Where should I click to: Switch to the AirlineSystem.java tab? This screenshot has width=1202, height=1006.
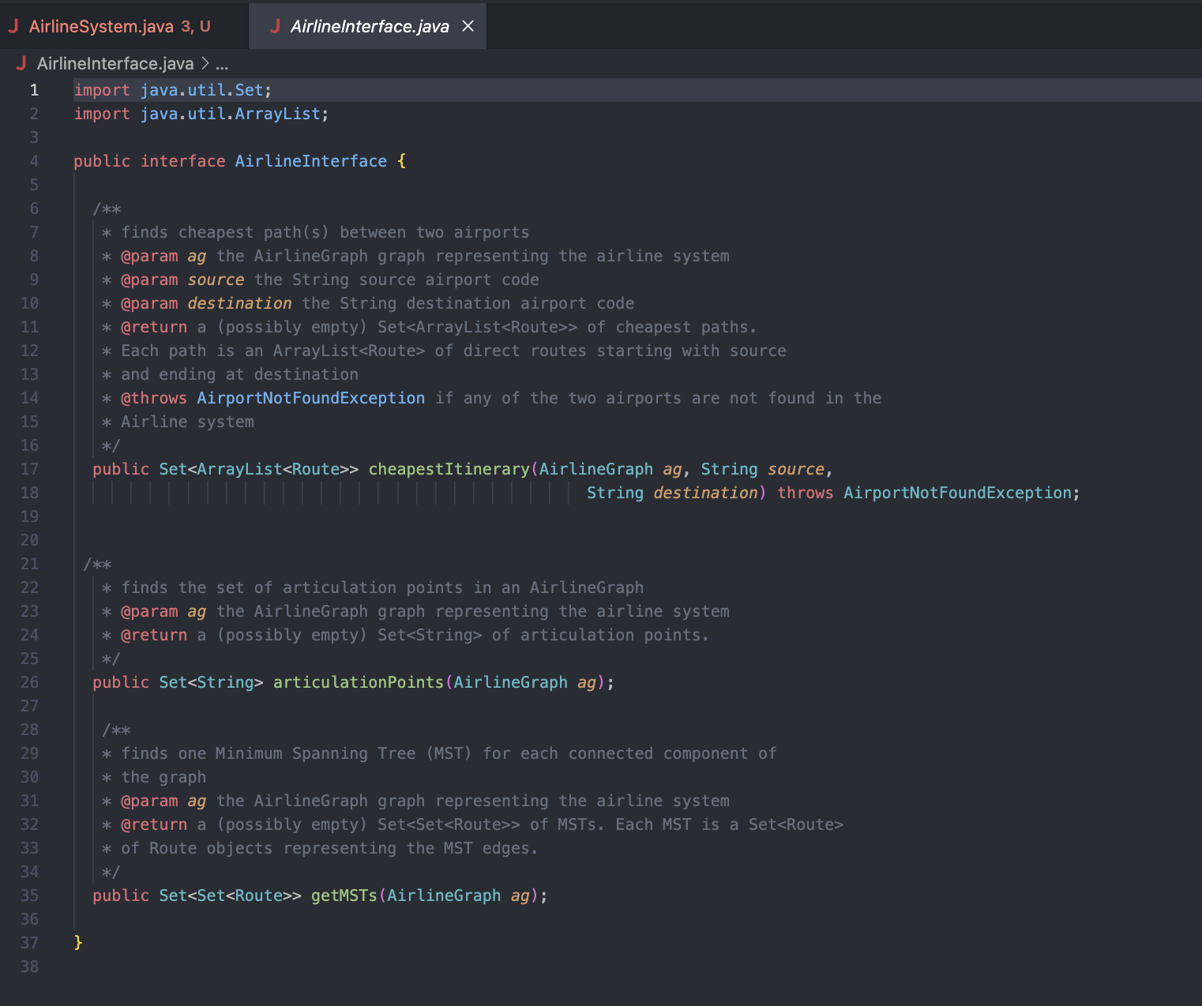point(103,25)
